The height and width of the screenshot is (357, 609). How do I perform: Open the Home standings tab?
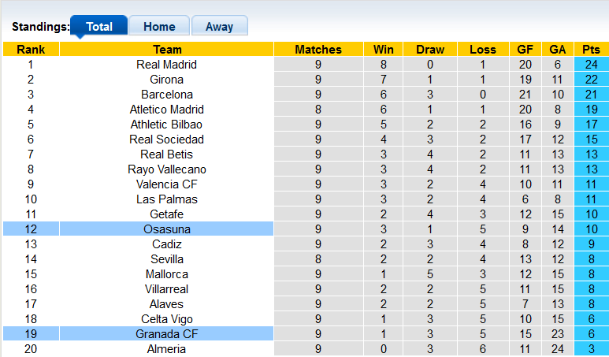158,26
